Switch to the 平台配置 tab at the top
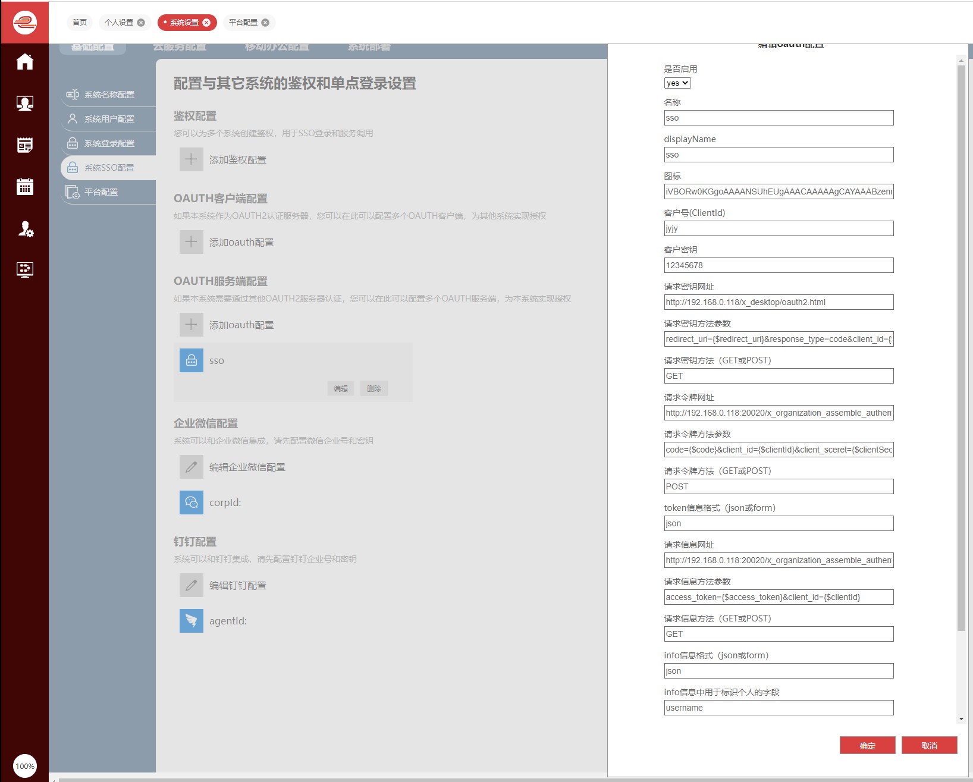The height and width of the screenshot is (782, 973). (243, 23)
